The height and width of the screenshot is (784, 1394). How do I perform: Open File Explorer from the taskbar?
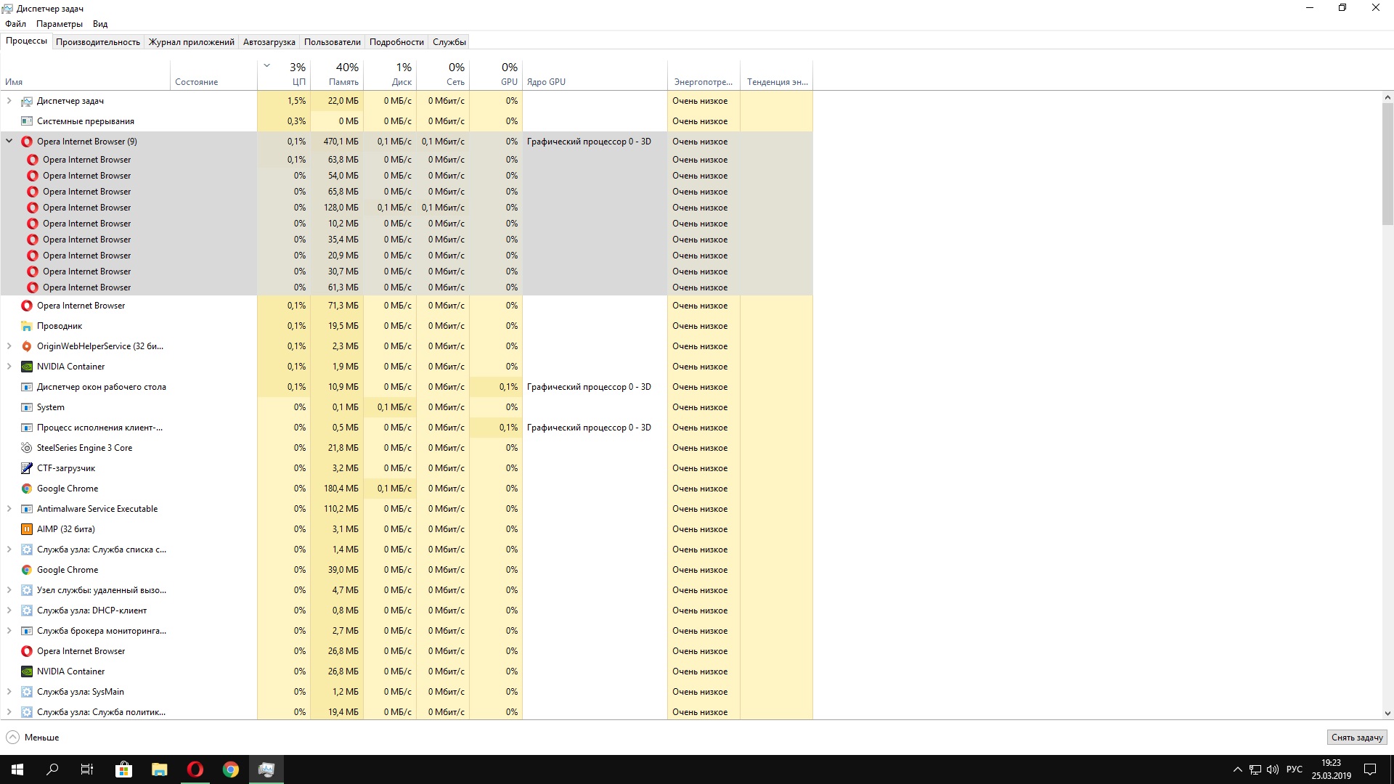(160, 769)
